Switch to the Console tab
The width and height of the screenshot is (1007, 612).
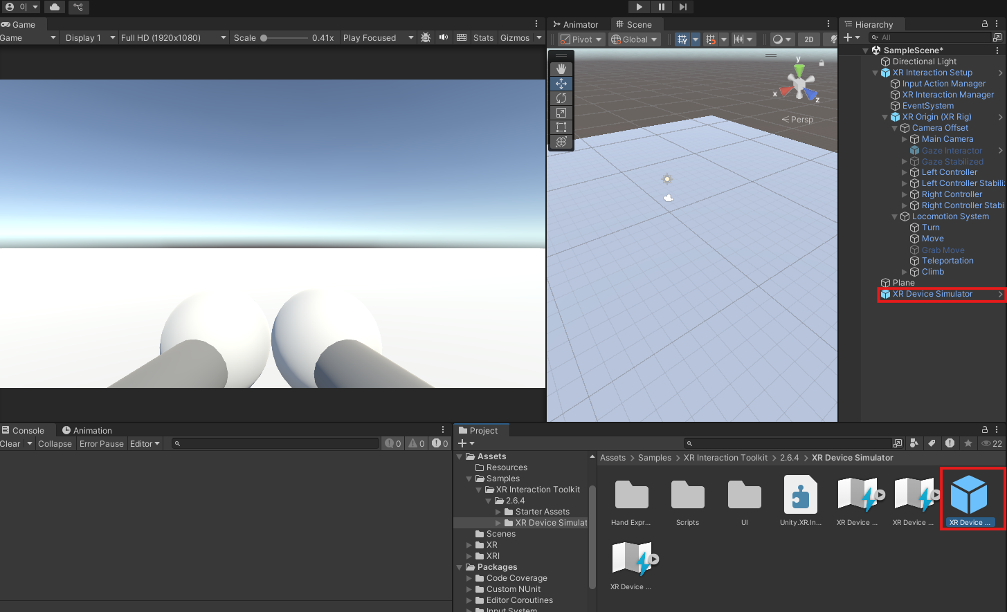pos(23,430)
